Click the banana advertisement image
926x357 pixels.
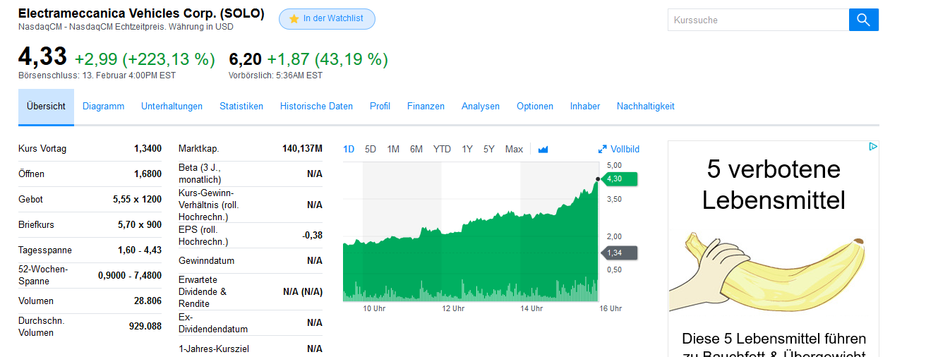tap(774, 268)
